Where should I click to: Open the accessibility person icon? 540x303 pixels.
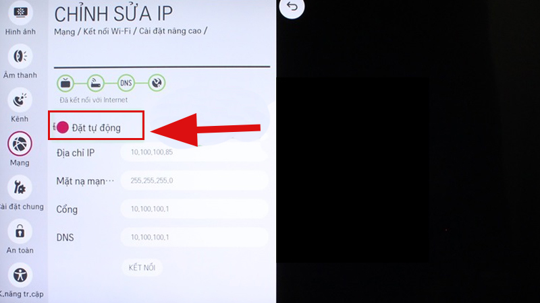click(20, 275)
